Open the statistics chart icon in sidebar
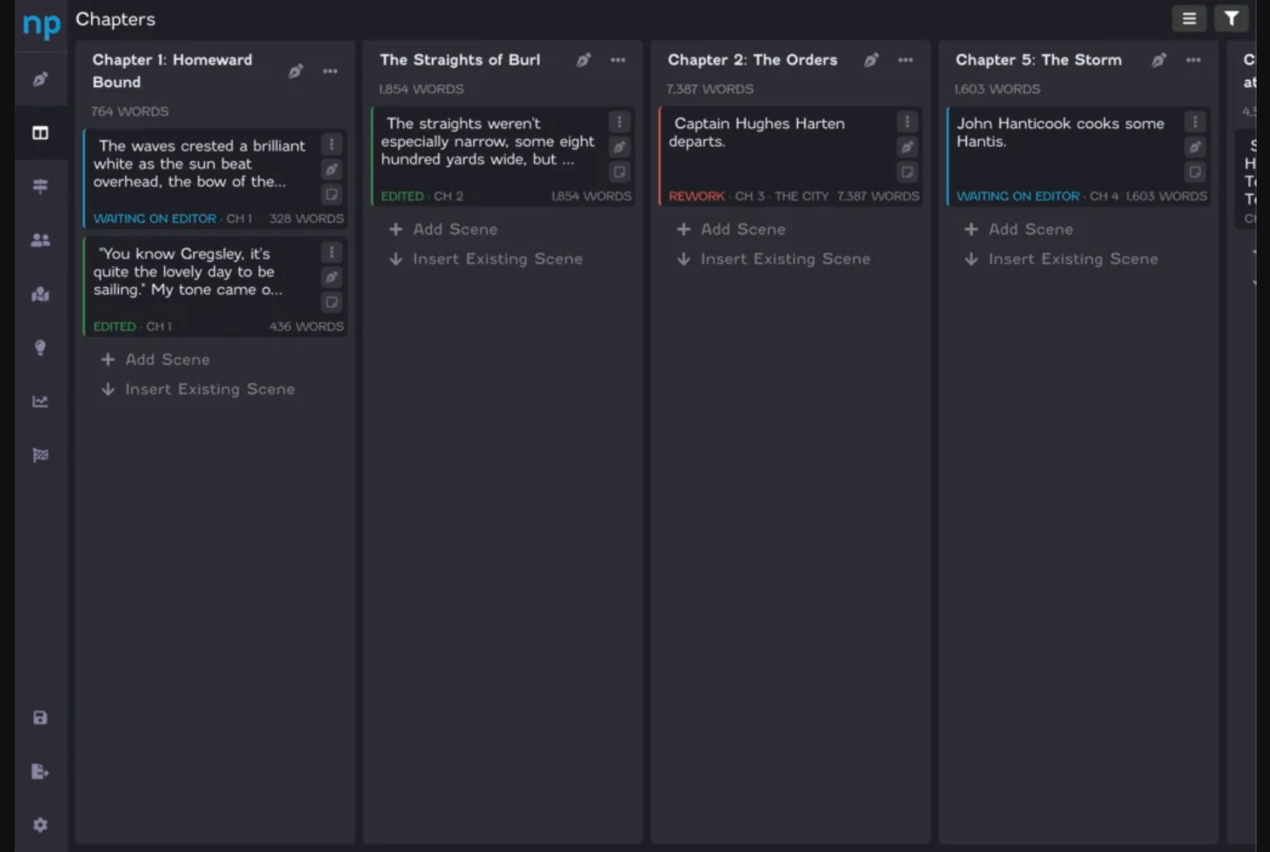 41,401
